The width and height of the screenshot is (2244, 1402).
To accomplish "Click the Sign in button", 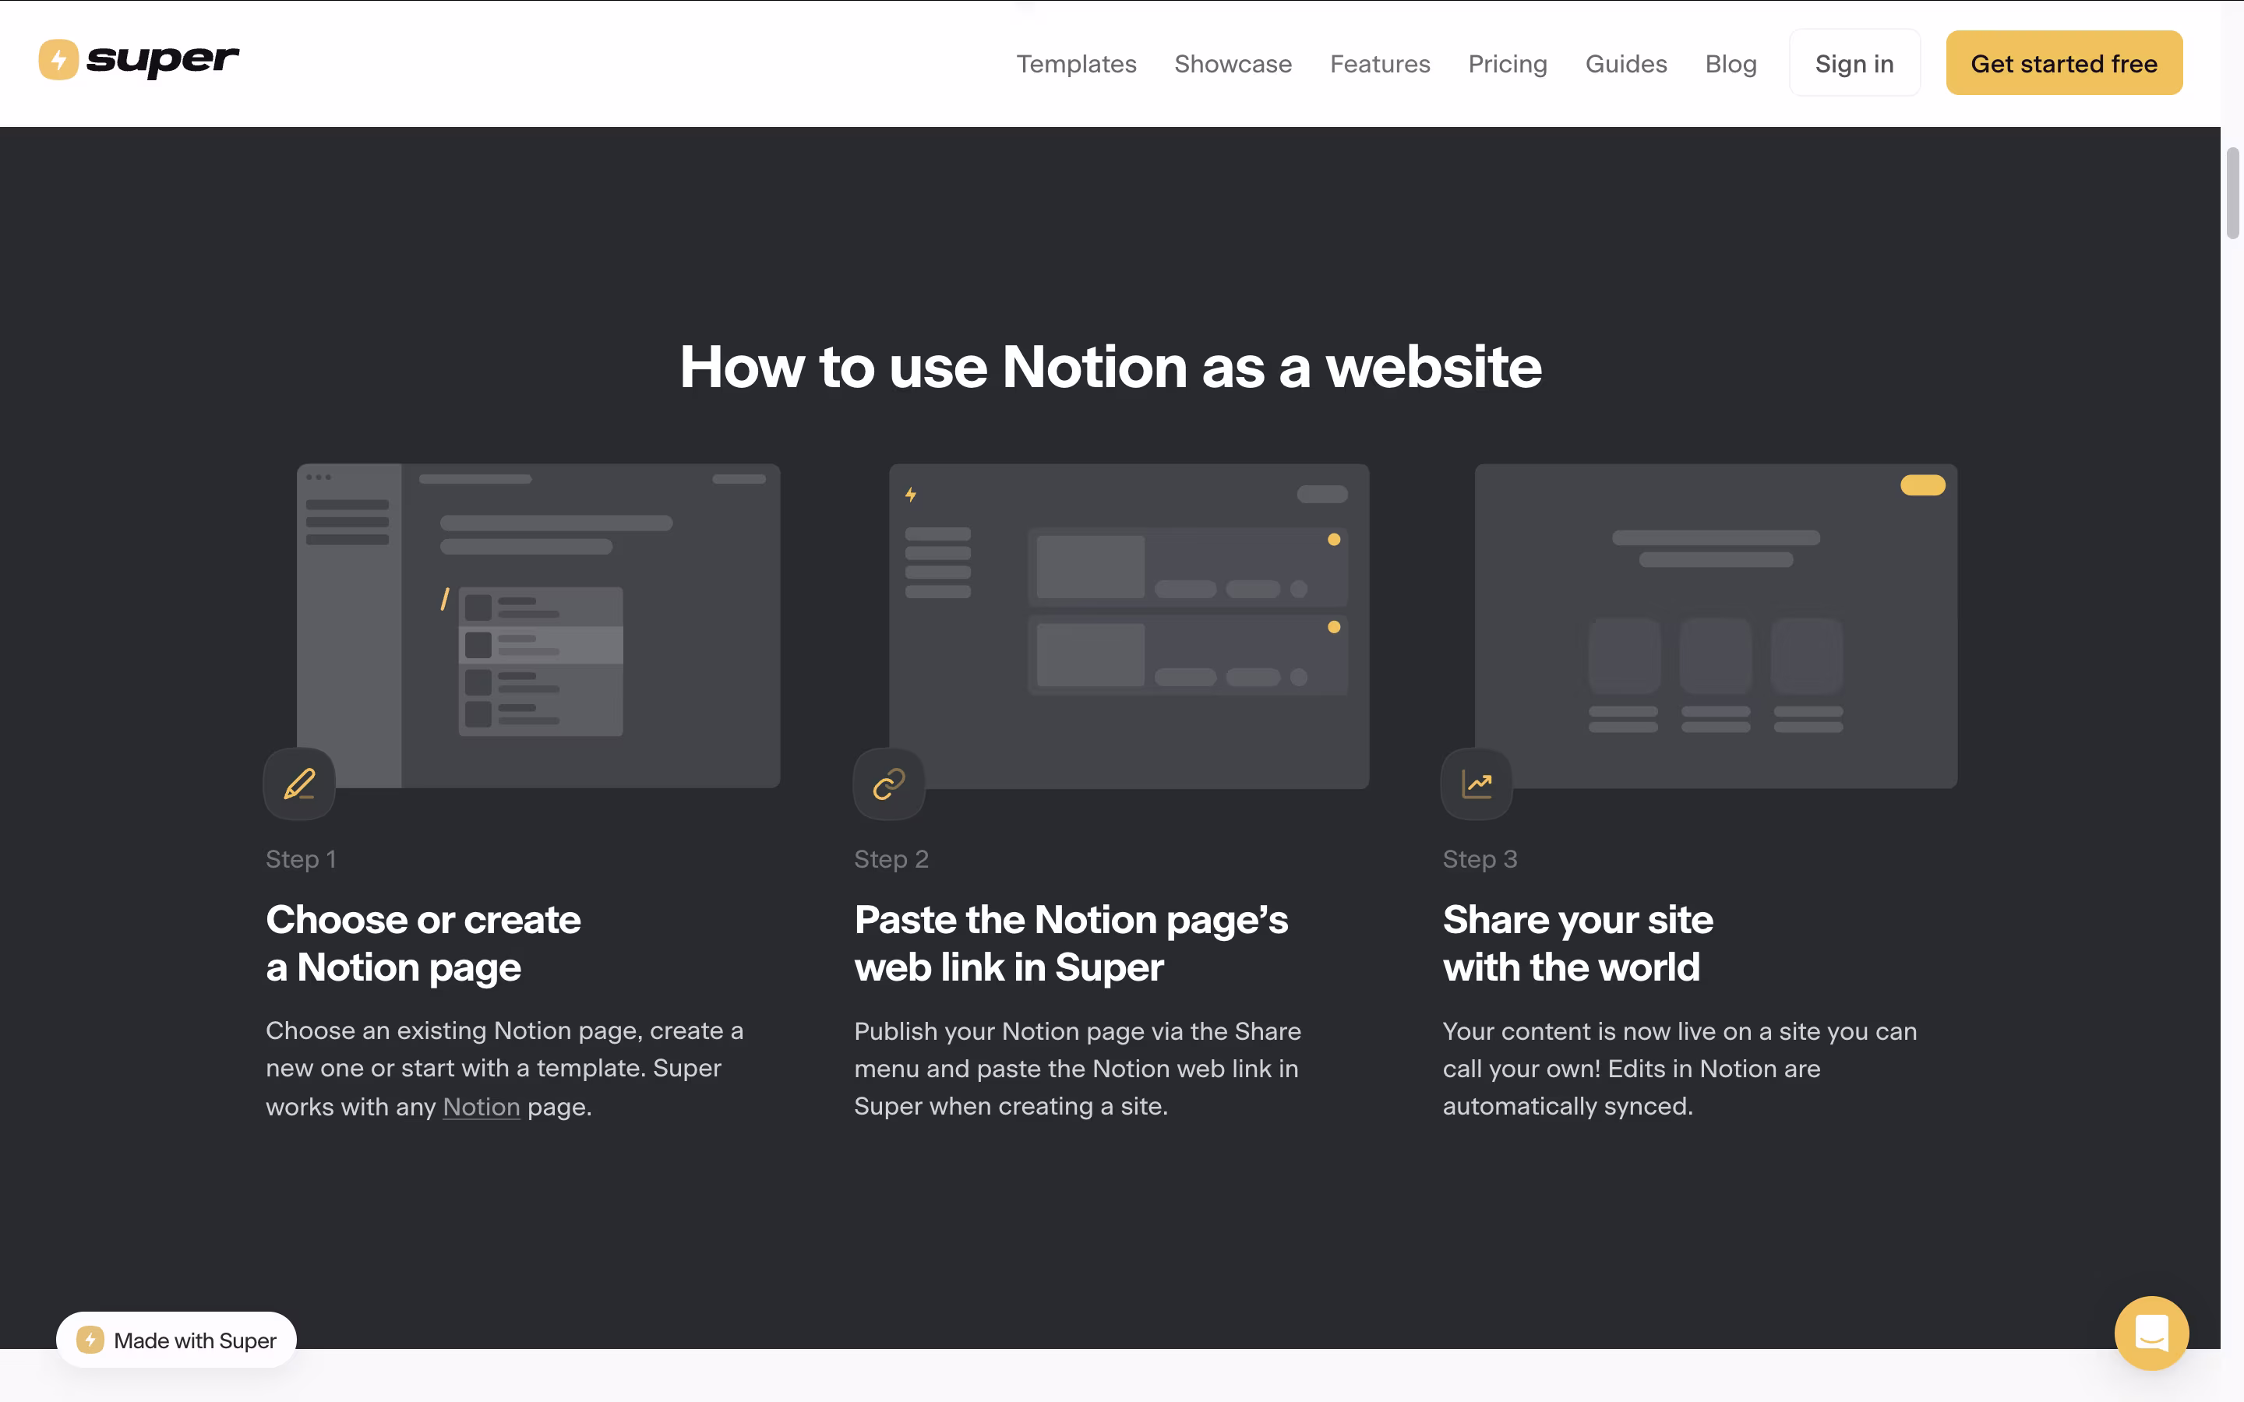I will [x=1854, y=64].
